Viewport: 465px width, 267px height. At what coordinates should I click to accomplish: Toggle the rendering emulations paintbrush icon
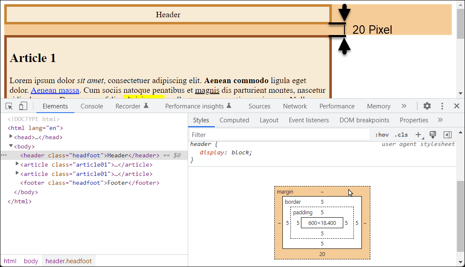(432, 135)
